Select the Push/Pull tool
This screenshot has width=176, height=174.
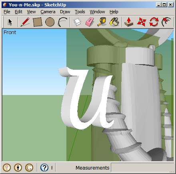click(x=129, y=22)
